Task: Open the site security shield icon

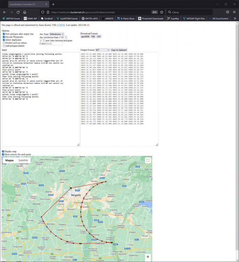Action: coord(43,12)
